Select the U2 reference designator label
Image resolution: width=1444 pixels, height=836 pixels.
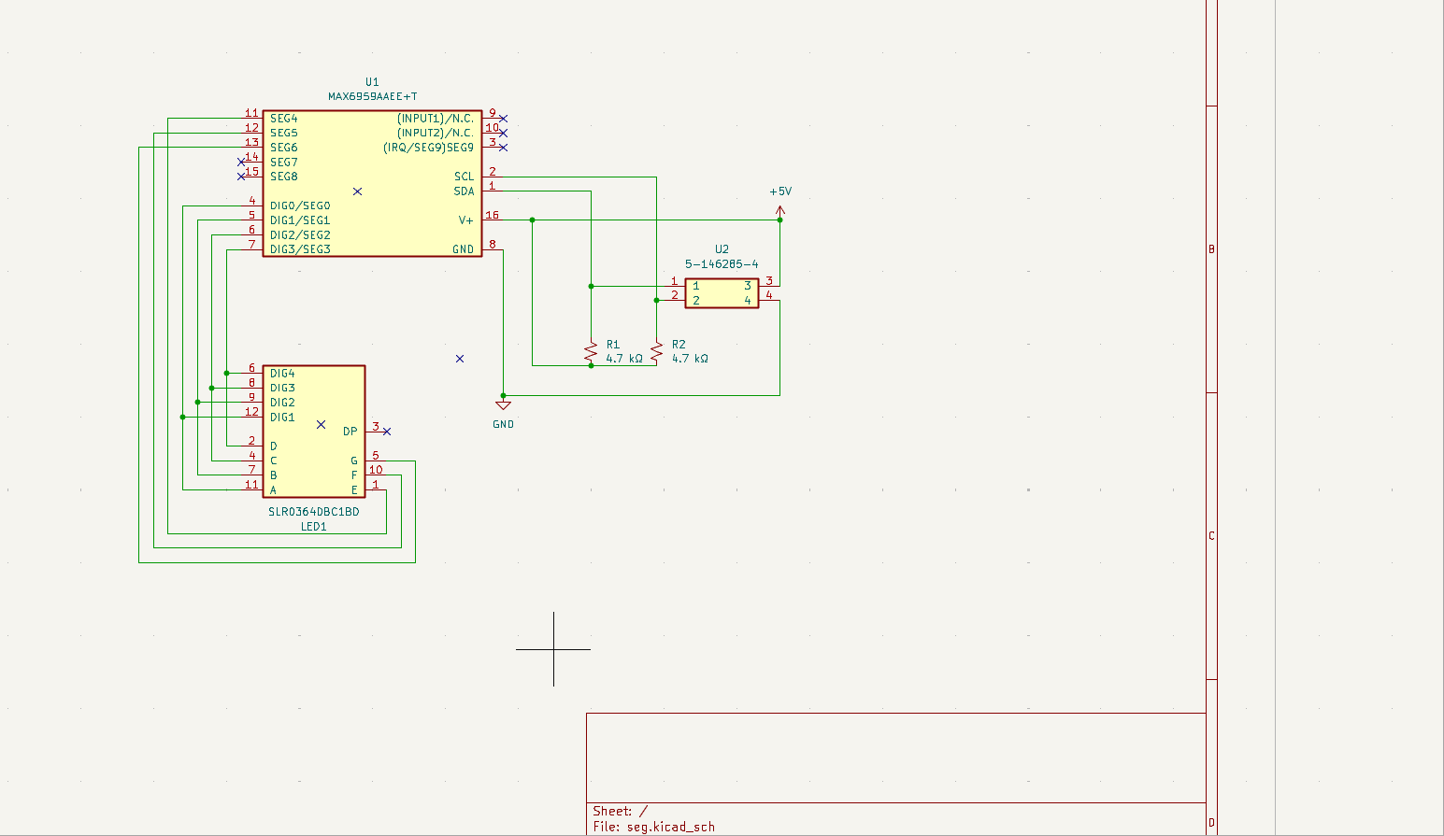tap(722, 249)
